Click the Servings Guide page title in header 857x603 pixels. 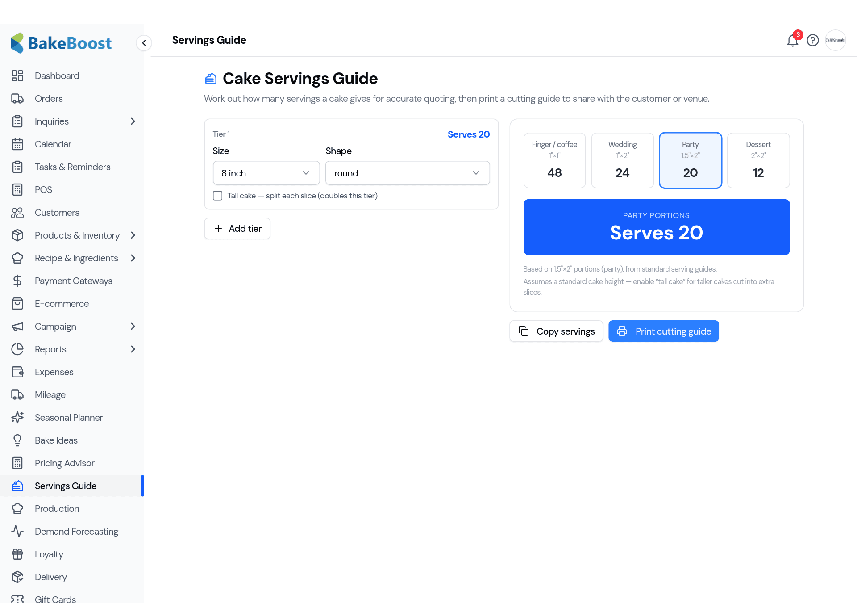pos(209,40)
